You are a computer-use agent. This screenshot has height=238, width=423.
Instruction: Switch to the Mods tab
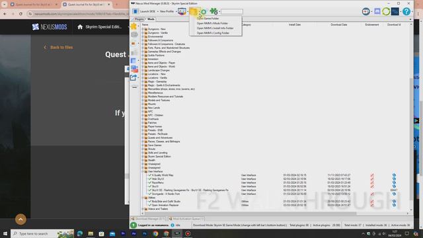[151, 19]
